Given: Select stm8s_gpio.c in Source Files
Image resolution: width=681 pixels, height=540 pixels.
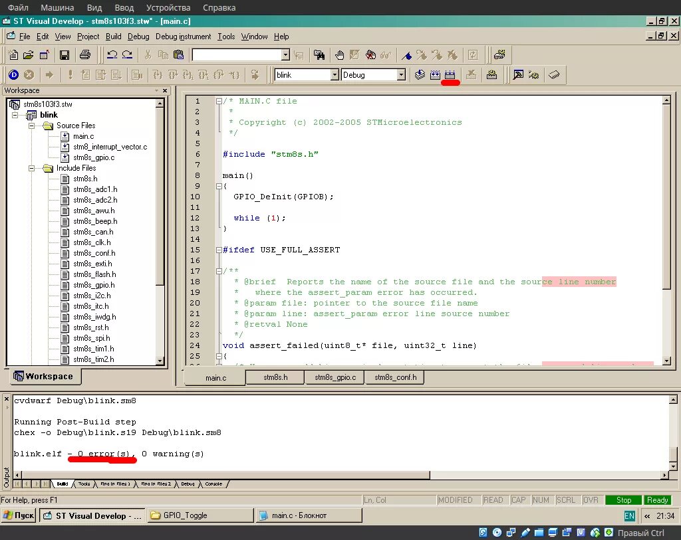Looking at the screenshot, I should click(94, 157).
